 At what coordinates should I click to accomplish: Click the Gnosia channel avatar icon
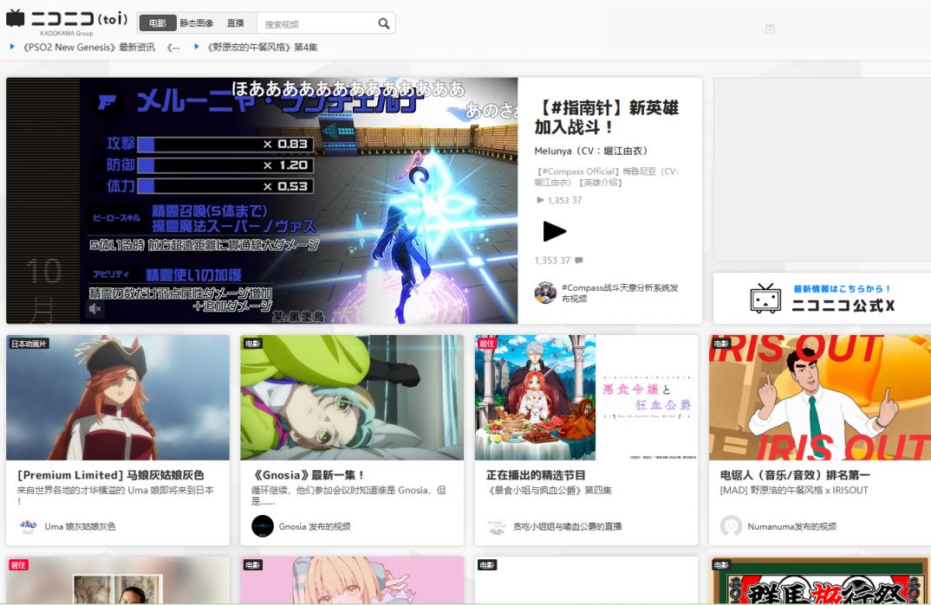pyautogui.click(x=262, y=526)
